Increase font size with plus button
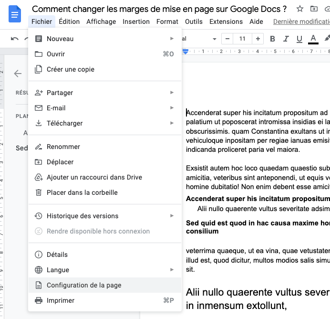The width and height of the screenshot is (330, 319). (x=258, y=39)
